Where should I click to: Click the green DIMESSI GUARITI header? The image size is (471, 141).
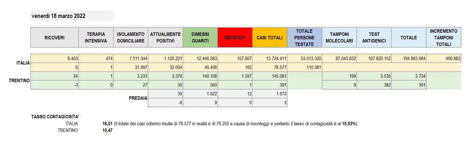(x=200, y=38)
